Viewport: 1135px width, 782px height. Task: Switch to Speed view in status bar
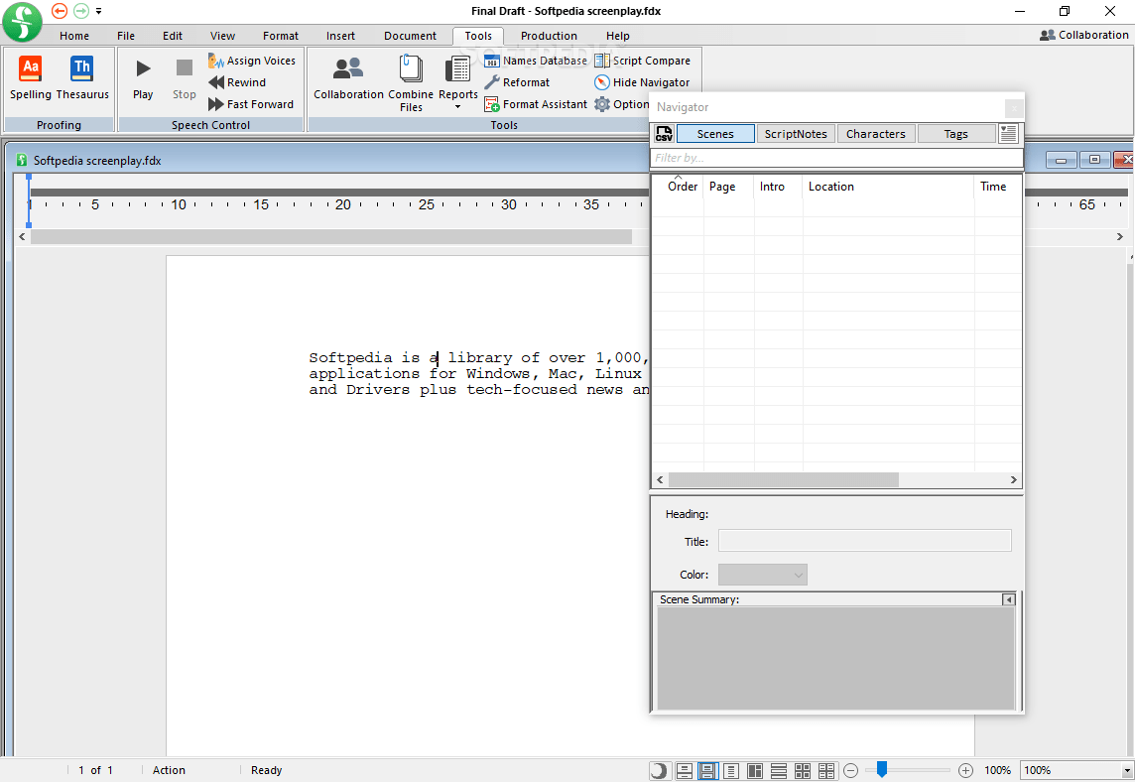pyautogui.click(x=731, y=770)
